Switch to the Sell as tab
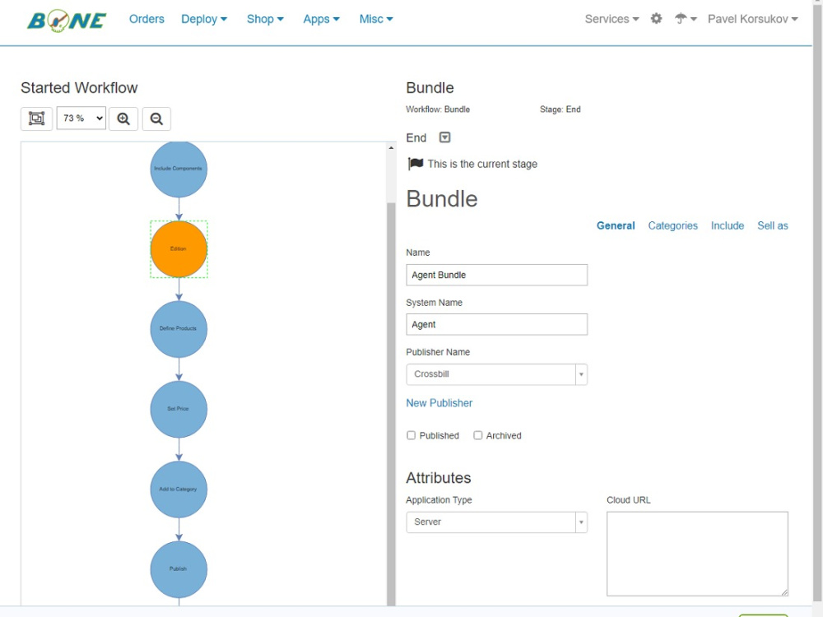This screenshot has height=617, width=823. tap(773, 225)
